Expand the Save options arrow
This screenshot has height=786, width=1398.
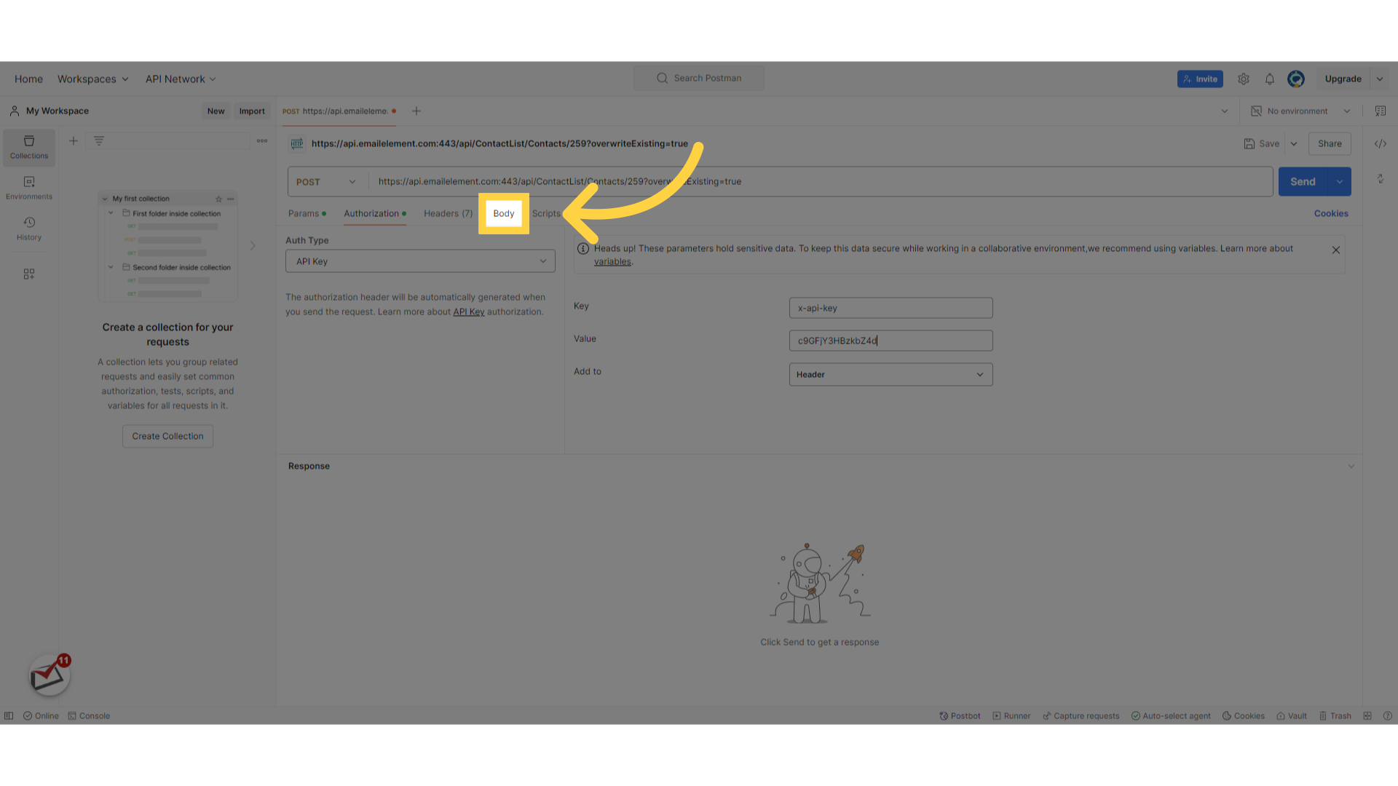point(1294,144)
